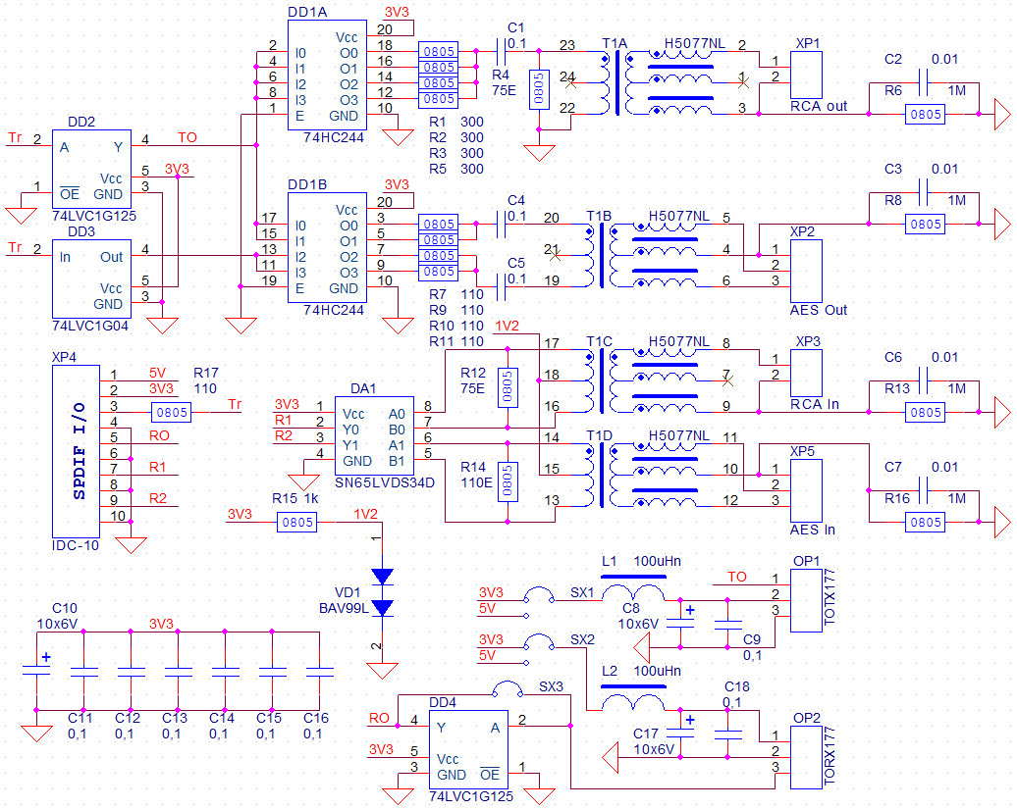Click the 5V label on XP4 pin 1
1017x810 pixels.
click(158, 373)
